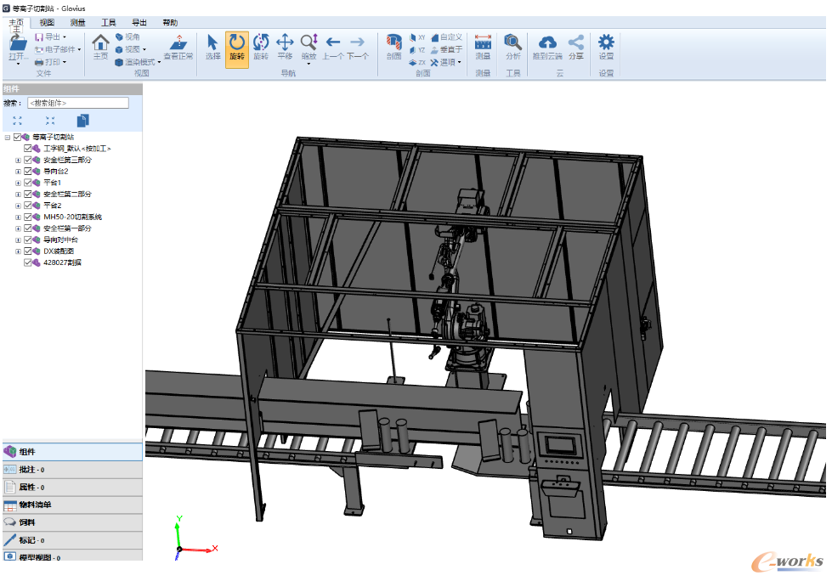Uncheck the 安全栏第二部分 checkbox

click(x=27, y=194)
